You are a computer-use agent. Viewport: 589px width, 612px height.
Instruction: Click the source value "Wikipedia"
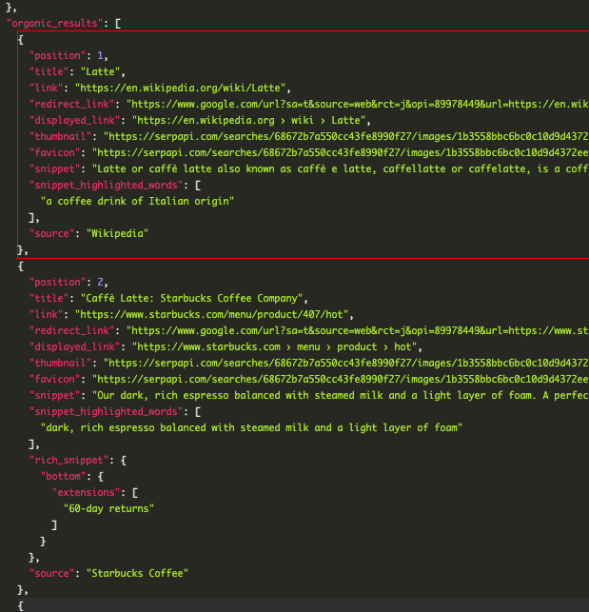(117, 233)
